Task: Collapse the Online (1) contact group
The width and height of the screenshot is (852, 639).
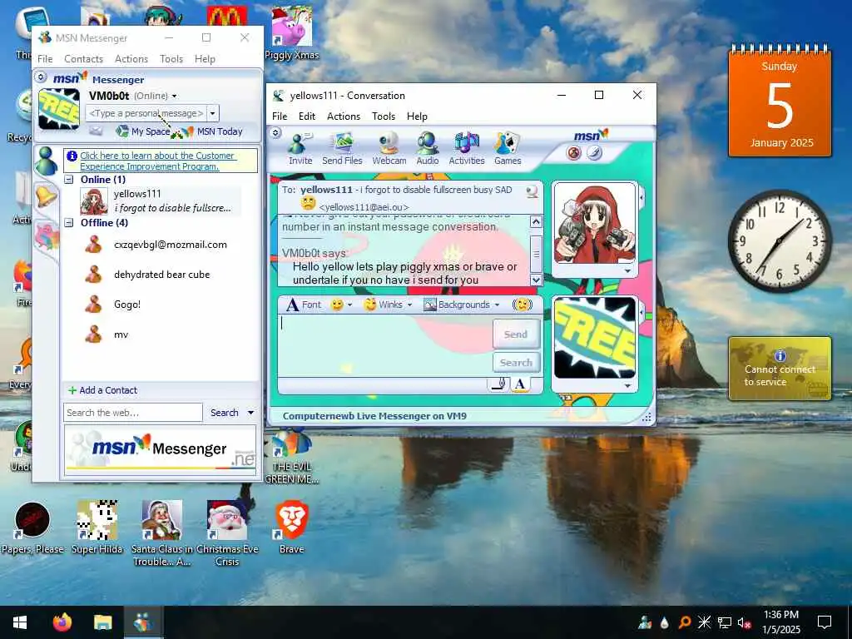Action: [x=69, y=180]
